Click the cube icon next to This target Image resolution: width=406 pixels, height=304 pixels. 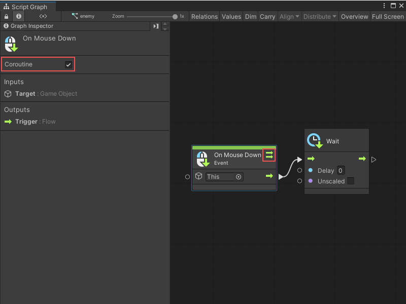(x=198, y=176)
